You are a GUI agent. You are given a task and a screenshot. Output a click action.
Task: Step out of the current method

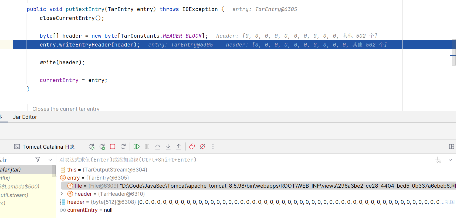pyautogui.click(x=179, y=146)
